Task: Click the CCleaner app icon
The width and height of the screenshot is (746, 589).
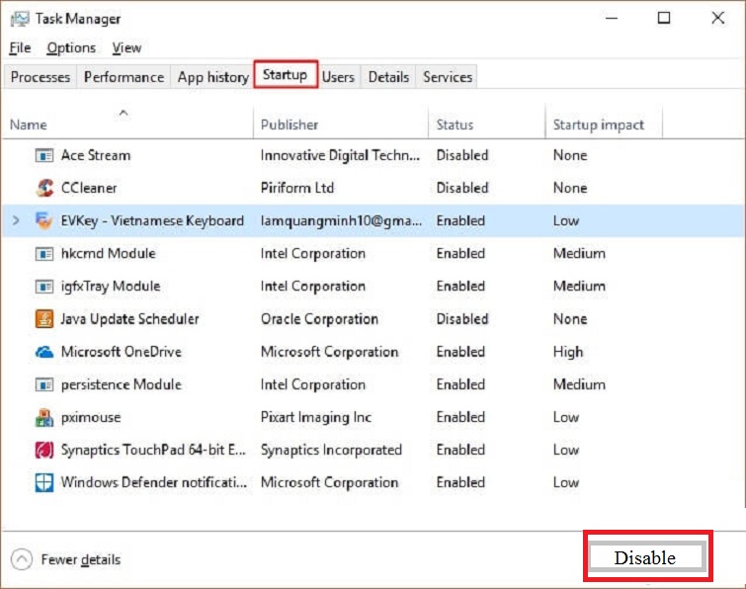Action: coord(43,188)
